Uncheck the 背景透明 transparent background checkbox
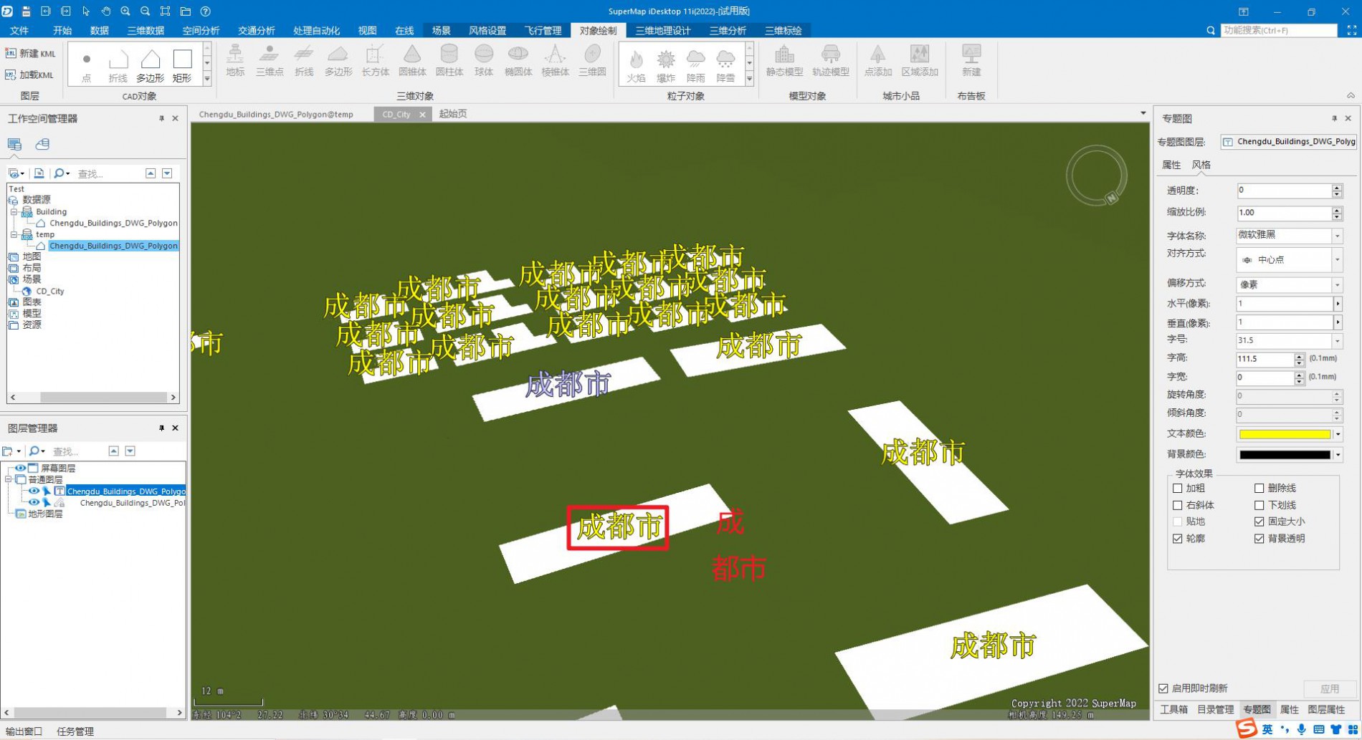Viewport: 1362px width, 740px height. (1259, 539)
